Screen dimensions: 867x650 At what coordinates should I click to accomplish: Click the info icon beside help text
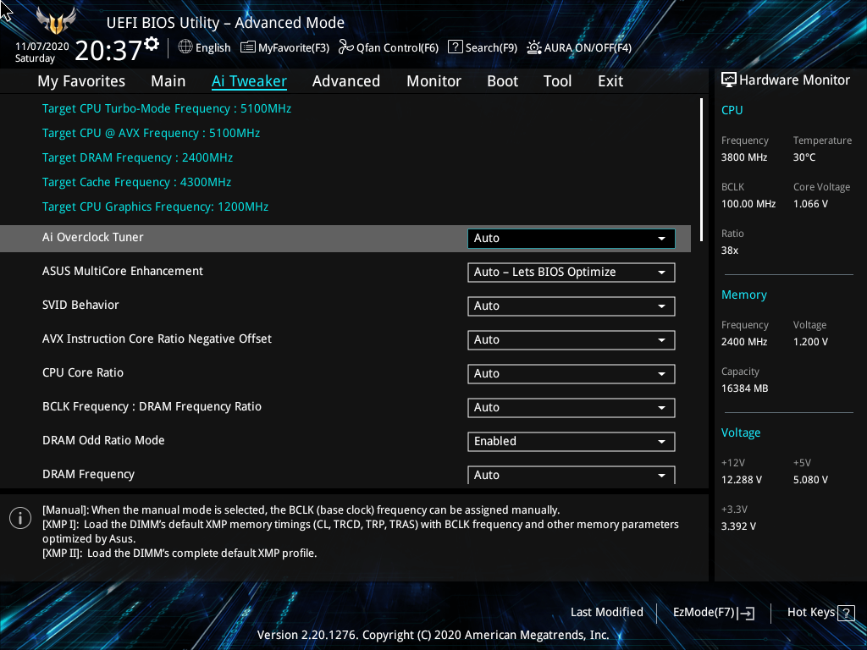click(20, 518)
